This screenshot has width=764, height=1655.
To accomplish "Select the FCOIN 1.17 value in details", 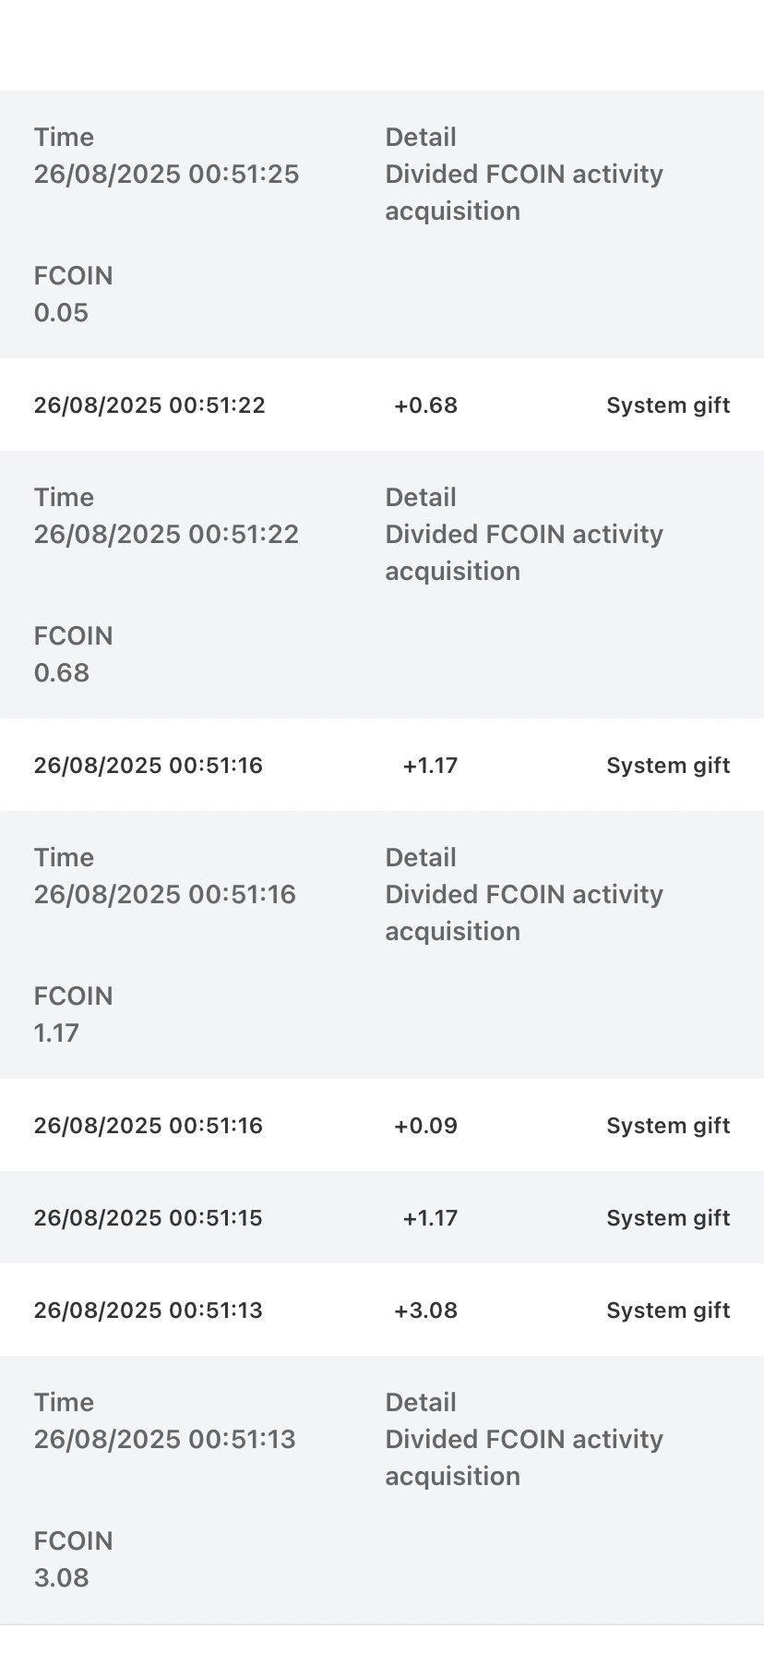I will pyautogui.click(x=56, y=1033).
